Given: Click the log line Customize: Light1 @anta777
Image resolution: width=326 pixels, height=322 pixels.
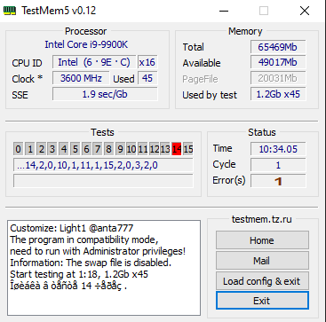Looking at the screenshot, I should (x=72, y=228).
